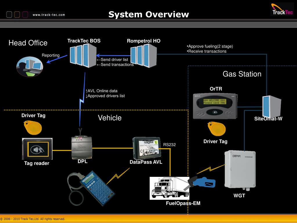The width and height of the screenshot is (297, 223).
Task: Click the magenta rounded square in header
Action: (x=25, y=15)
